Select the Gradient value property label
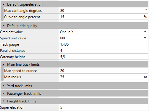 pos(12,32)
